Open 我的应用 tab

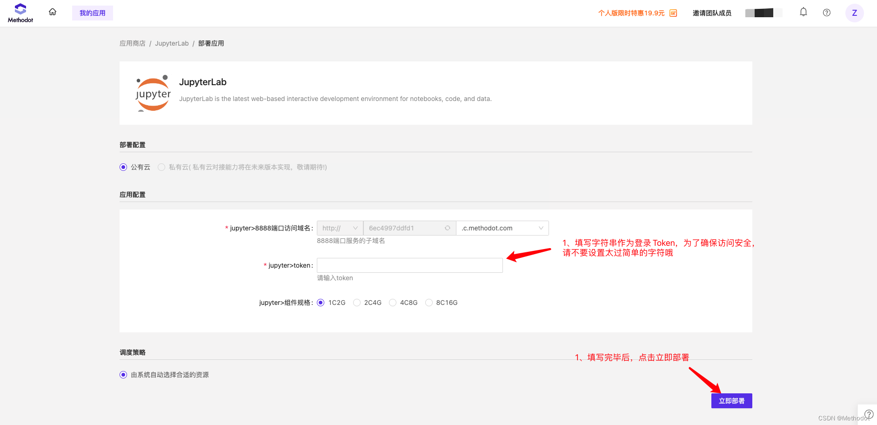click(x=93, y=13)
